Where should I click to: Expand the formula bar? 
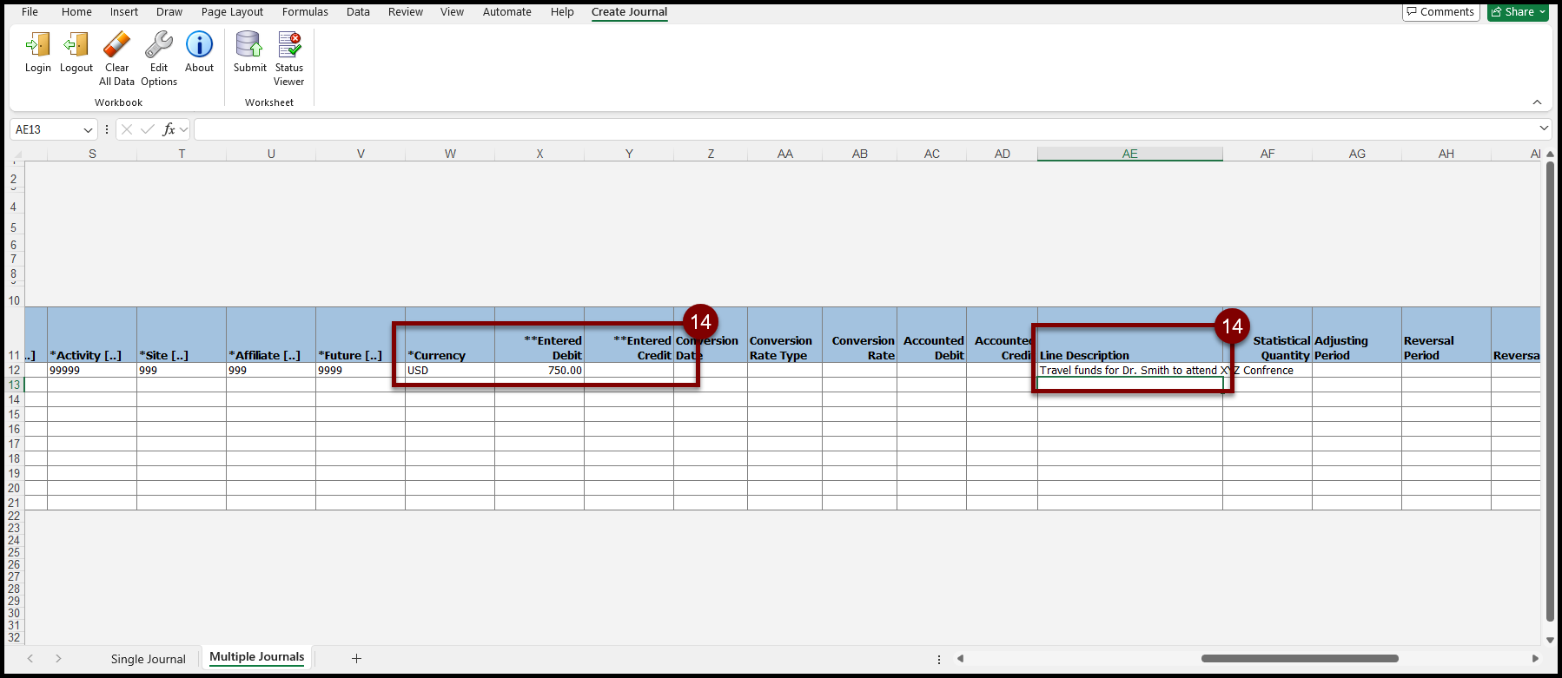pyautogui.click(x=1543, y=128)
